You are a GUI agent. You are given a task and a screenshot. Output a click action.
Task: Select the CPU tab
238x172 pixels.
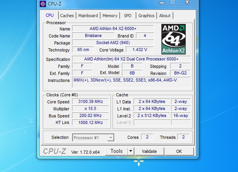(49, 15)
